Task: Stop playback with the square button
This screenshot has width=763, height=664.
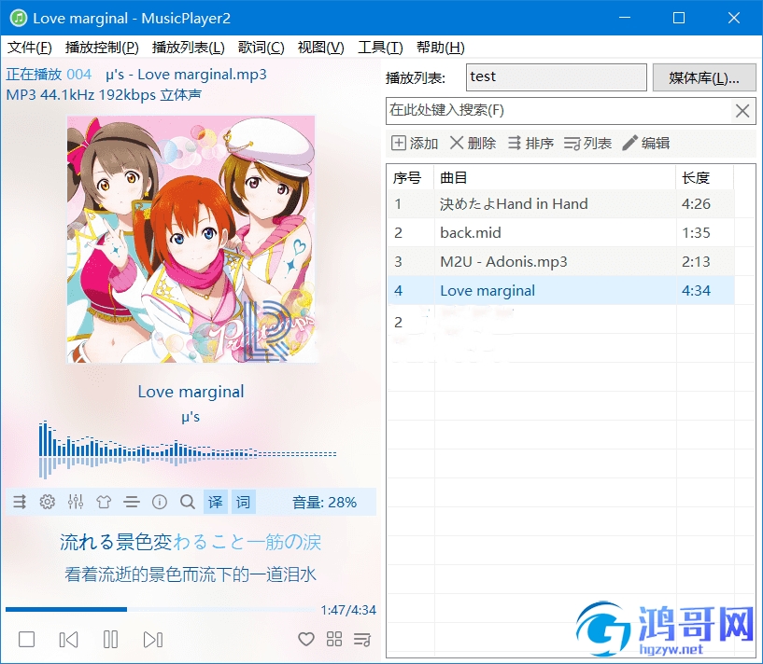Action: tap(26, 639)
